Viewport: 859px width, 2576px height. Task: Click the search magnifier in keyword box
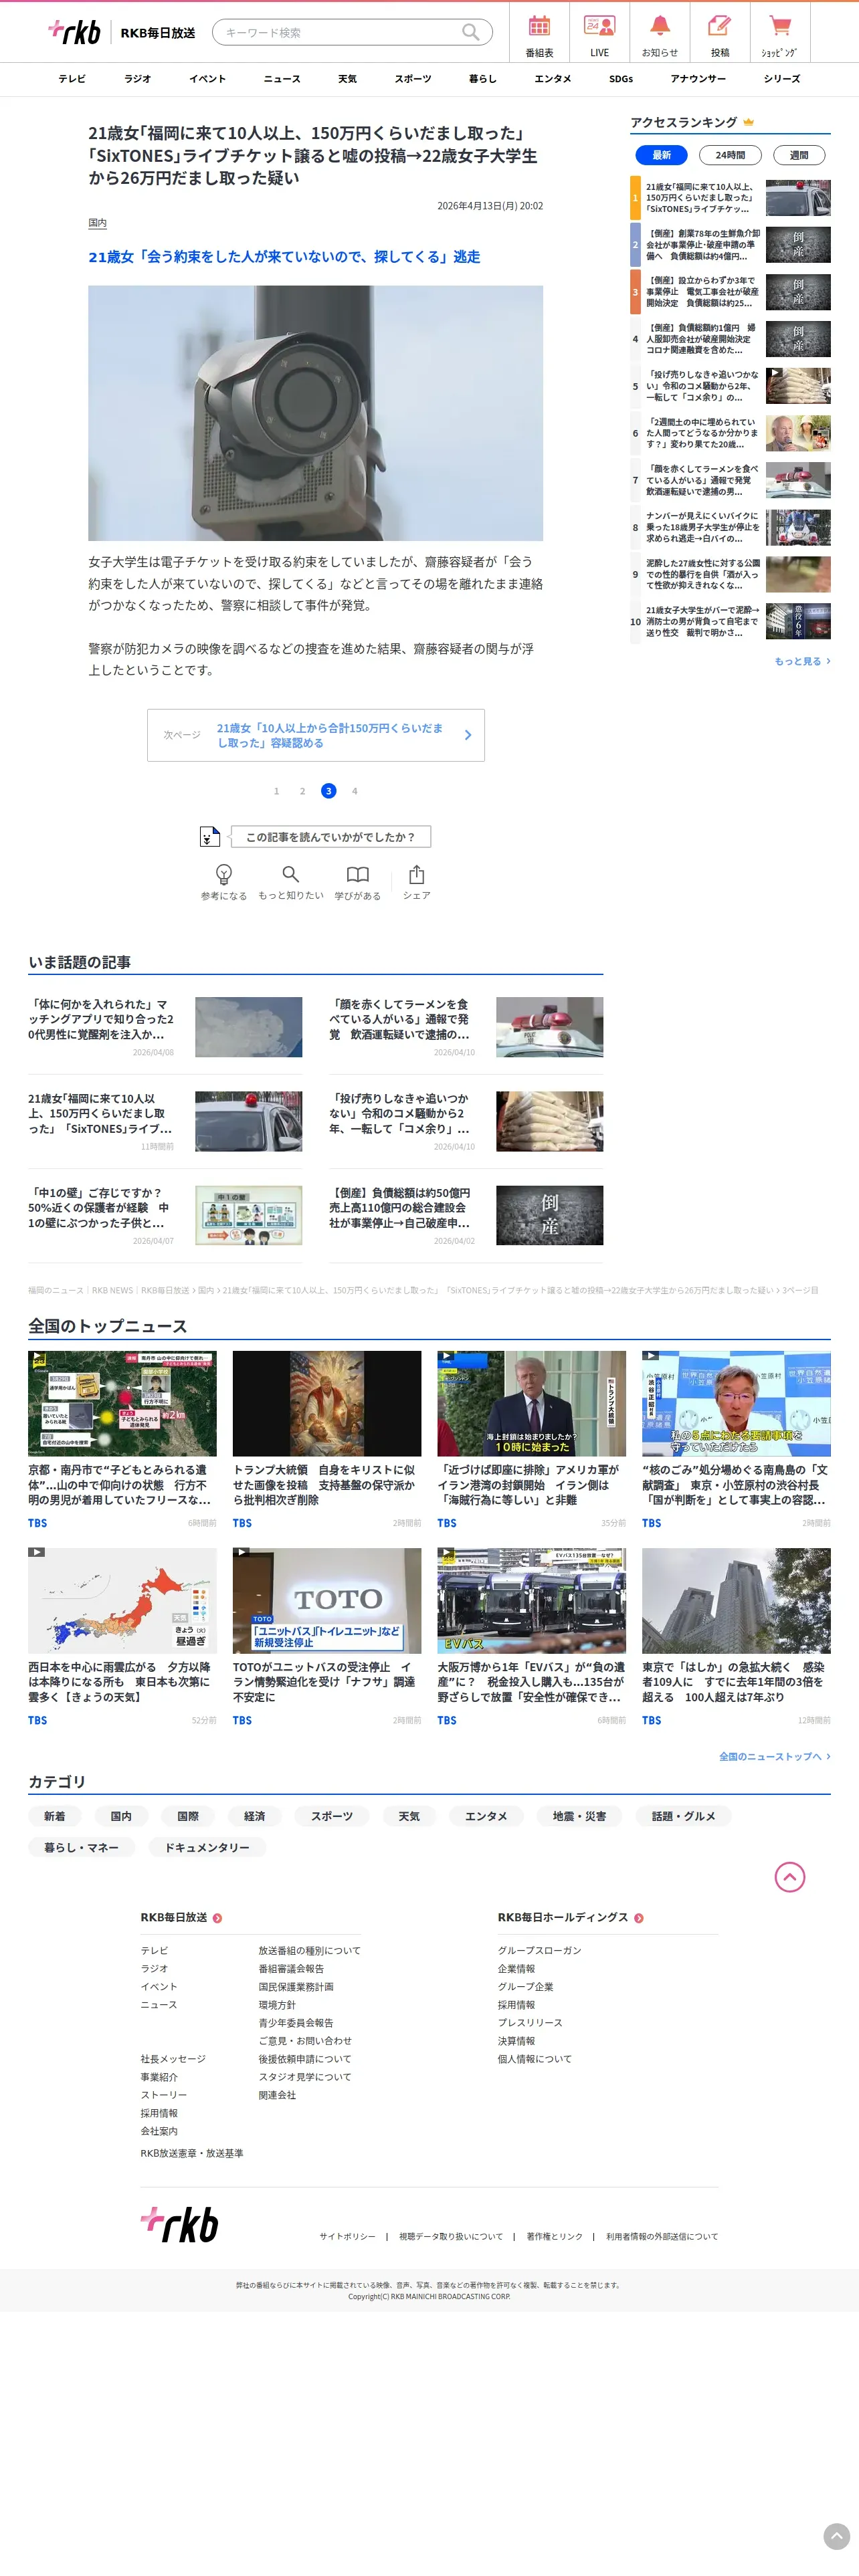[x=470, y=32]
